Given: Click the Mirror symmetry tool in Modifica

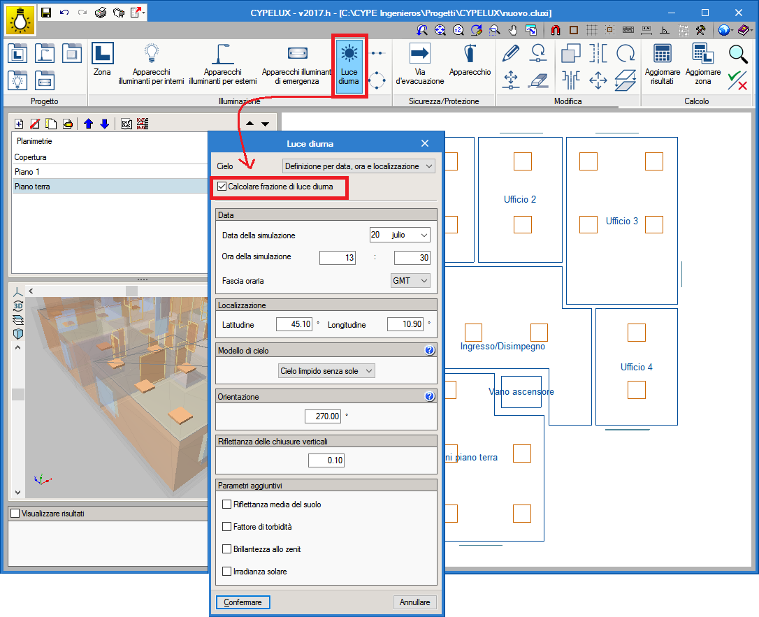Looking at the screenshot, I should [598, 53].
